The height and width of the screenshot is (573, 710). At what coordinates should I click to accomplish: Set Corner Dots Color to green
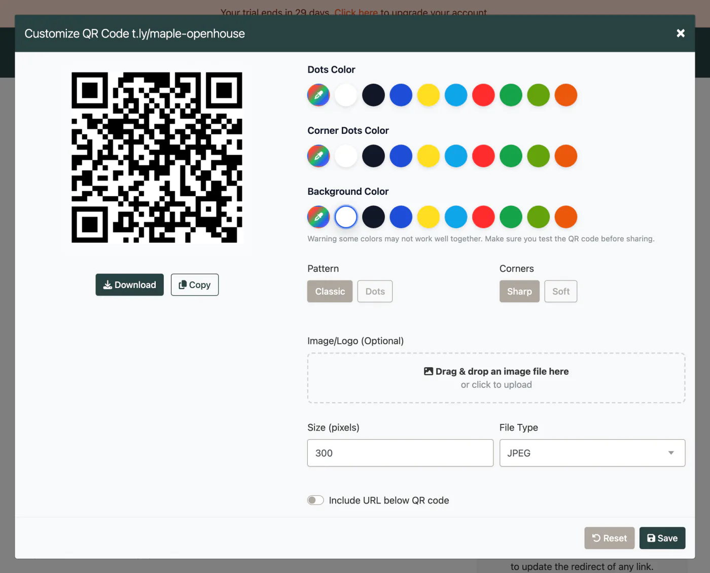[x=511, y=156]
